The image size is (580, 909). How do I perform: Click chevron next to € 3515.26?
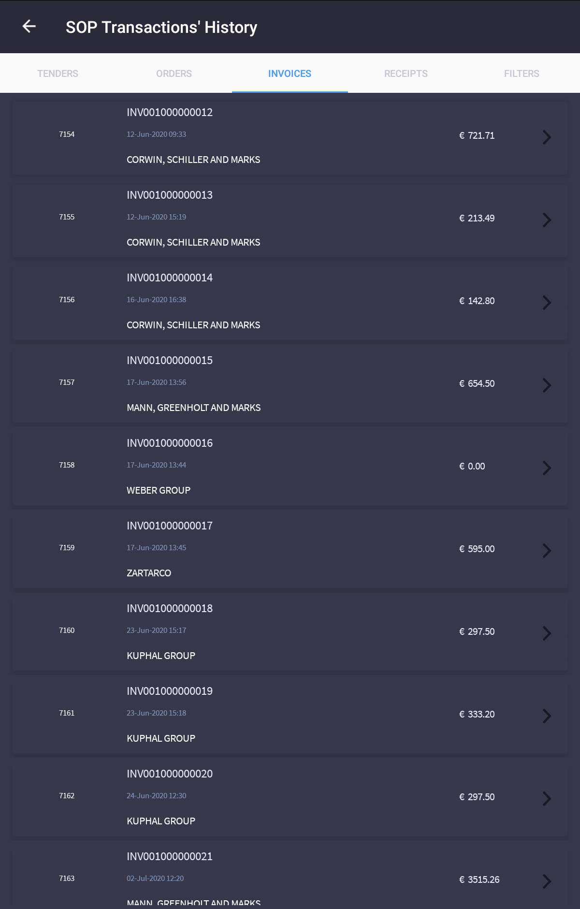pos(547,881)
